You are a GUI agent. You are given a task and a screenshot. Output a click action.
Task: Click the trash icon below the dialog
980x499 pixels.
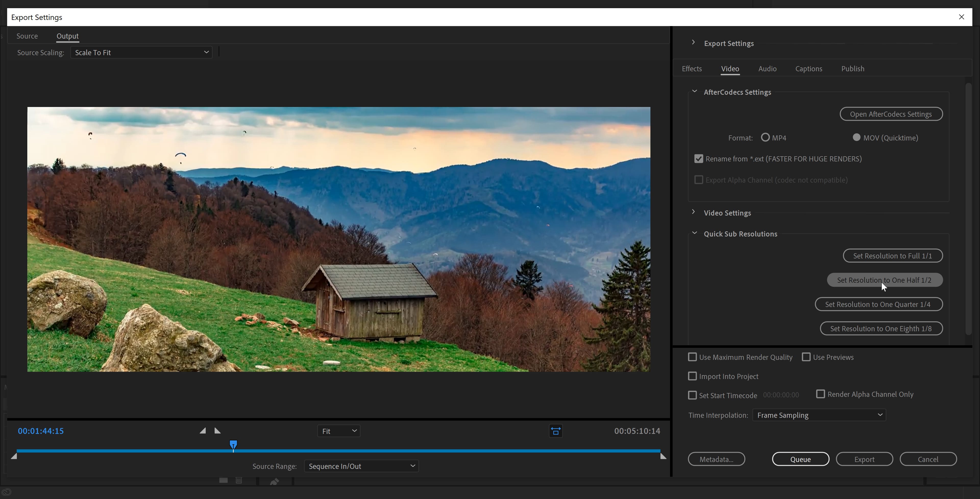[x=239, y=480]
